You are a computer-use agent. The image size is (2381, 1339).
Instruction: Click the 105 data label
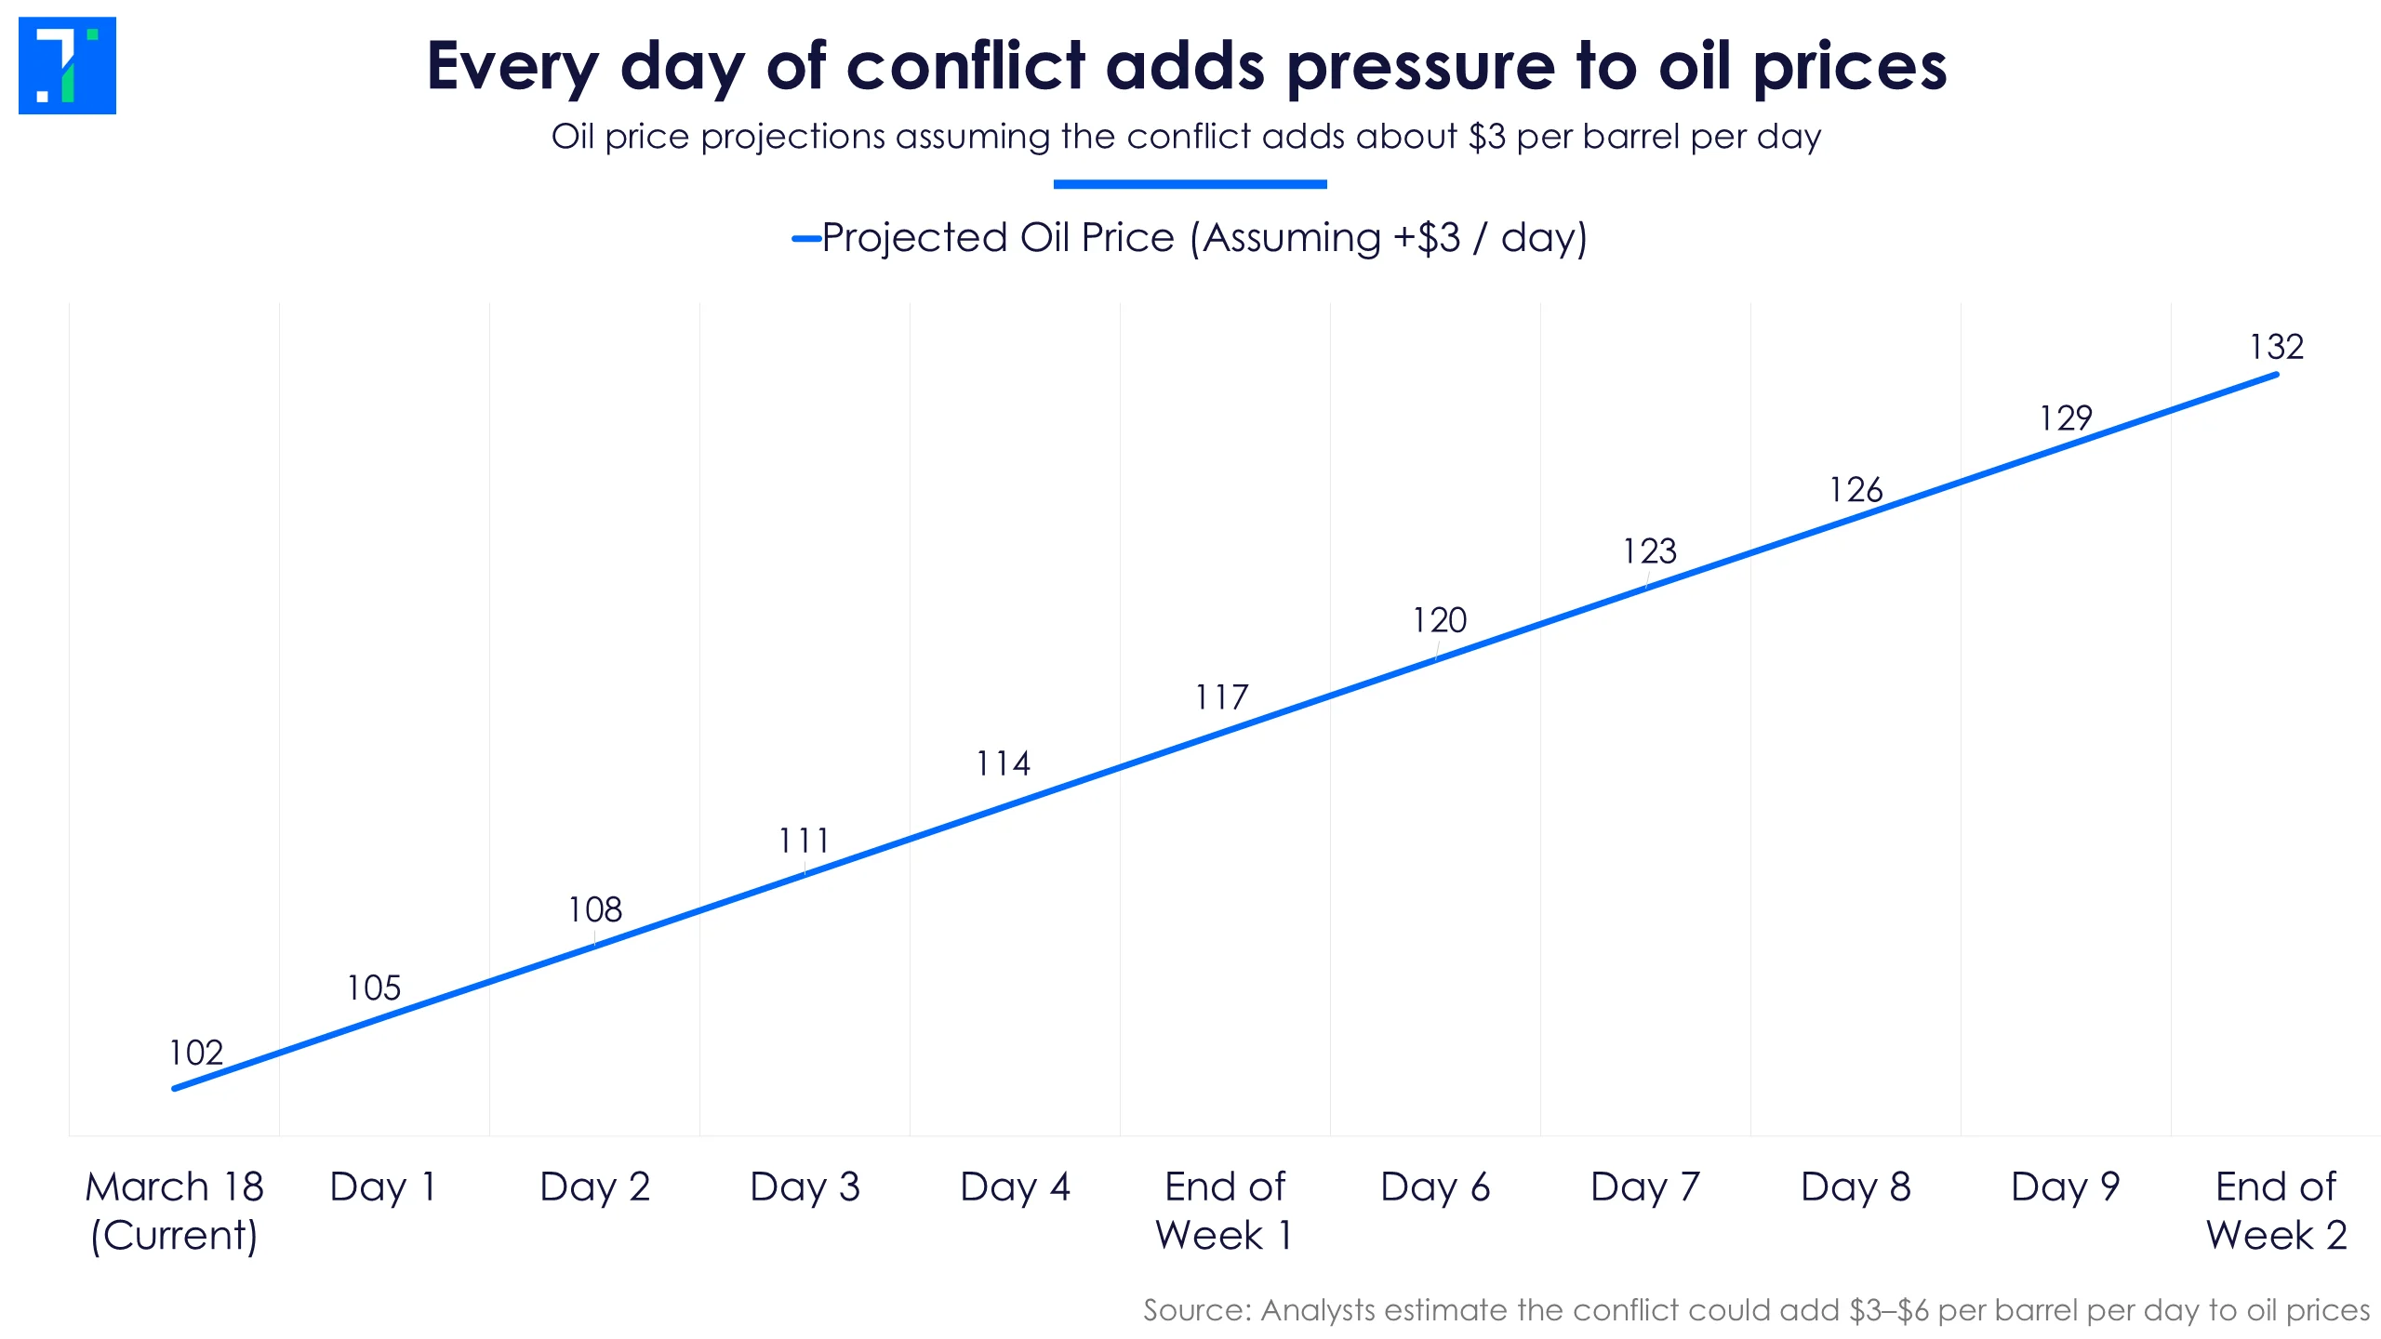(374, 988)
